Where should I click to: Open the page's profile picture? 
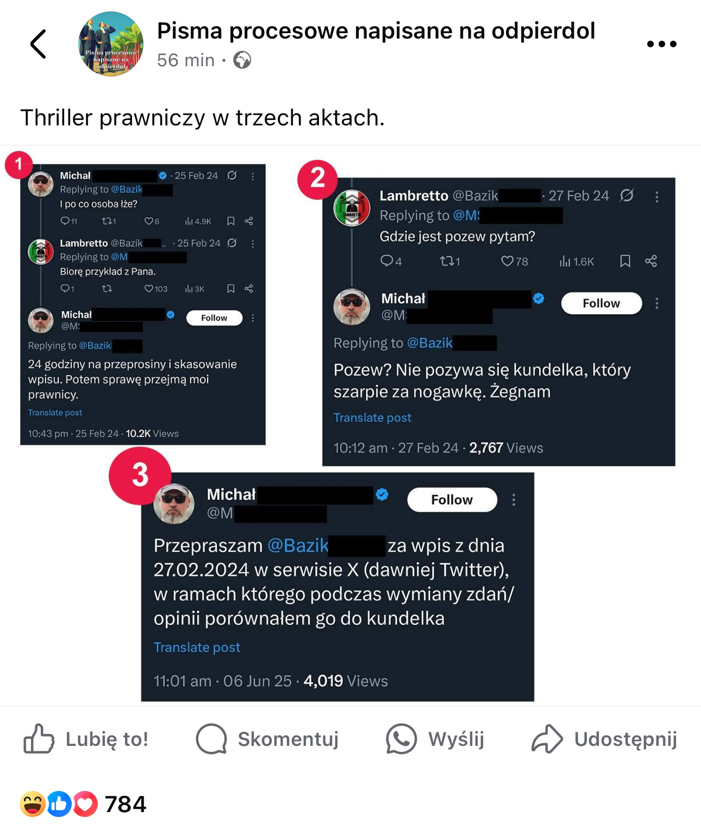tap(111, 44)
